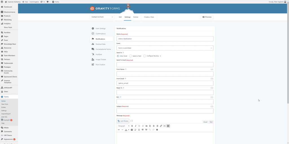
Task: Click the Add Media button
Action: tap(123, 121)
